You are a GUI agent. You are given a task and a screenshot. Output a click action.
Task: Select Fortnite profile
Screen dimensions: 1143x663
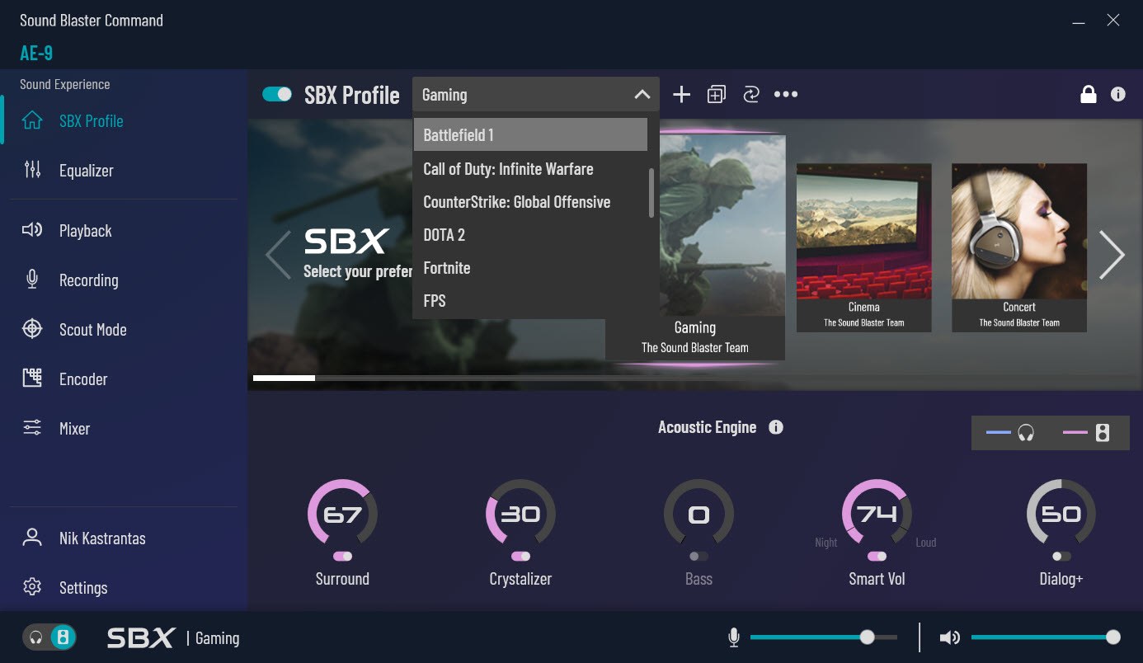[530, 268]
